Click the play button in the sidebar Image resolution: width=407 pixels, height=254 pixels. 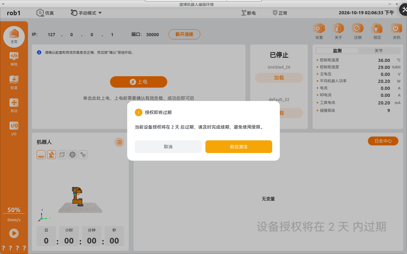click(x=14, y=233)
